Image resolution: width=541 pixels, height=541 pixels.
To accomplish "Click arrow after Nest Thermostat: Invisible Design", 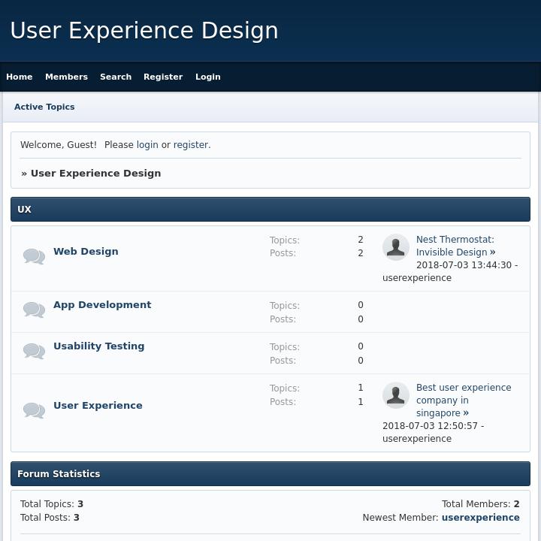I will [493, 252].
